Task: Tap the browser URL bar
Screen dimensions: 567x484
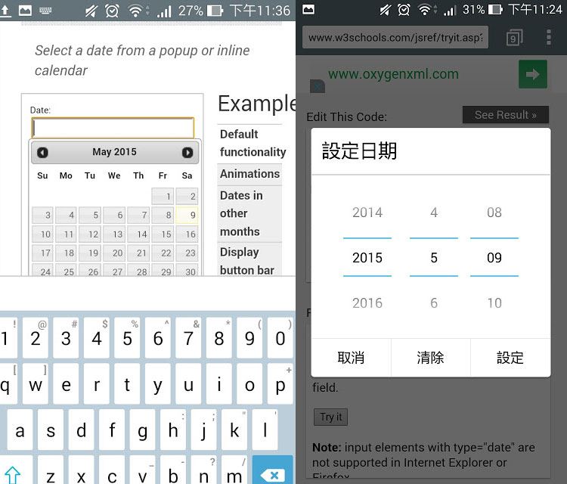Action: [x=395, y=37]
